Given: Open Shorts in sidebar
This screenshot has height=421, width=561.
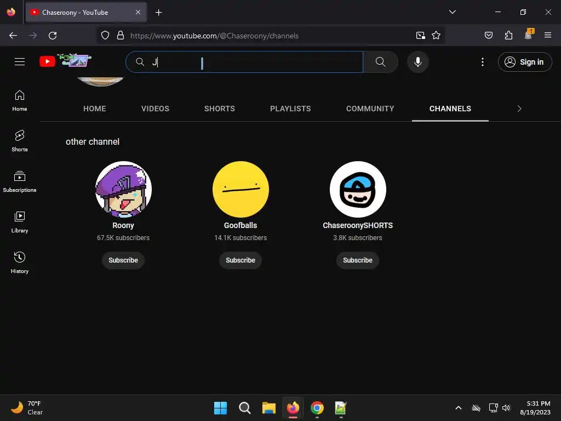Looking at the screenshot, I should coord(20,141).
